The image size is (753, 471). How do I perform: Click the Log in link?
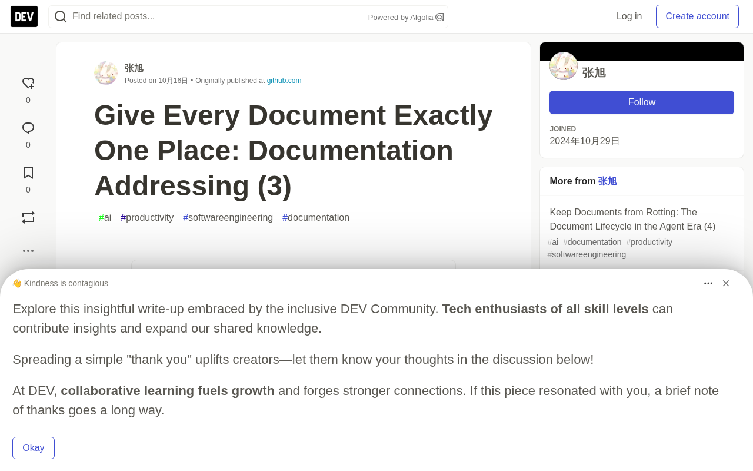coord(629,16)
